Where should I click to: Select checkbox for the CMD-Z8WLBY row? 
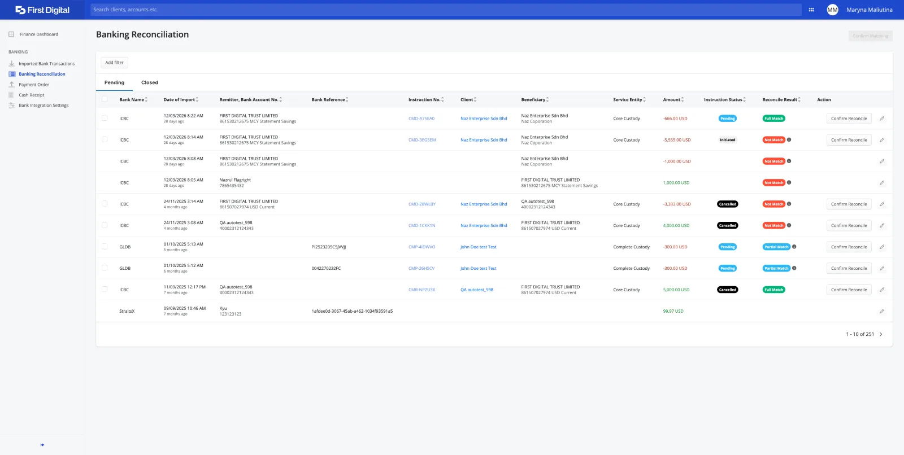click(x=105, y=204)
